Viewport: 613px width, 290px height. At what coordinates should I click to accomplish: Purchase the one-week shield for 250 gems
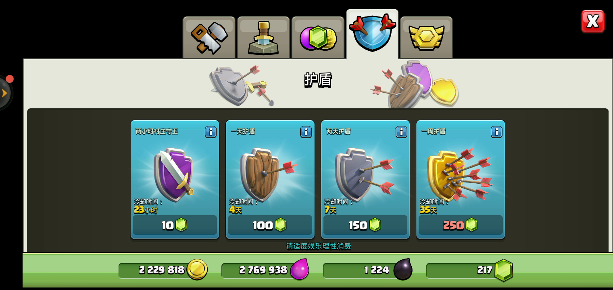(x=461, y=225)
